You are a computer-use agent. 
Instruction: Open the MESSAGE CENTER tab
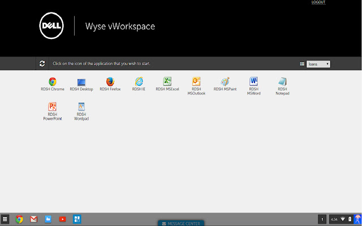coord(181,223)
